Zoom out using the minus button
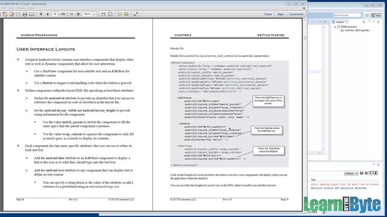Image resolution: width=387 pixels, height=217 pixels. (x=71, y=14)
